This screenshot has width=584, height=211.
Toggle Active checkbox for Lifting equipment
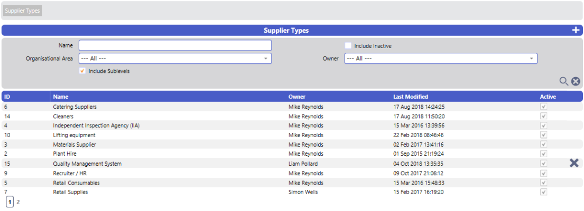click(544, 135)
